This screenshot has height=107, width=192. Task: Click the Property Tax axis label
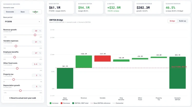click(x=159, y=99)
